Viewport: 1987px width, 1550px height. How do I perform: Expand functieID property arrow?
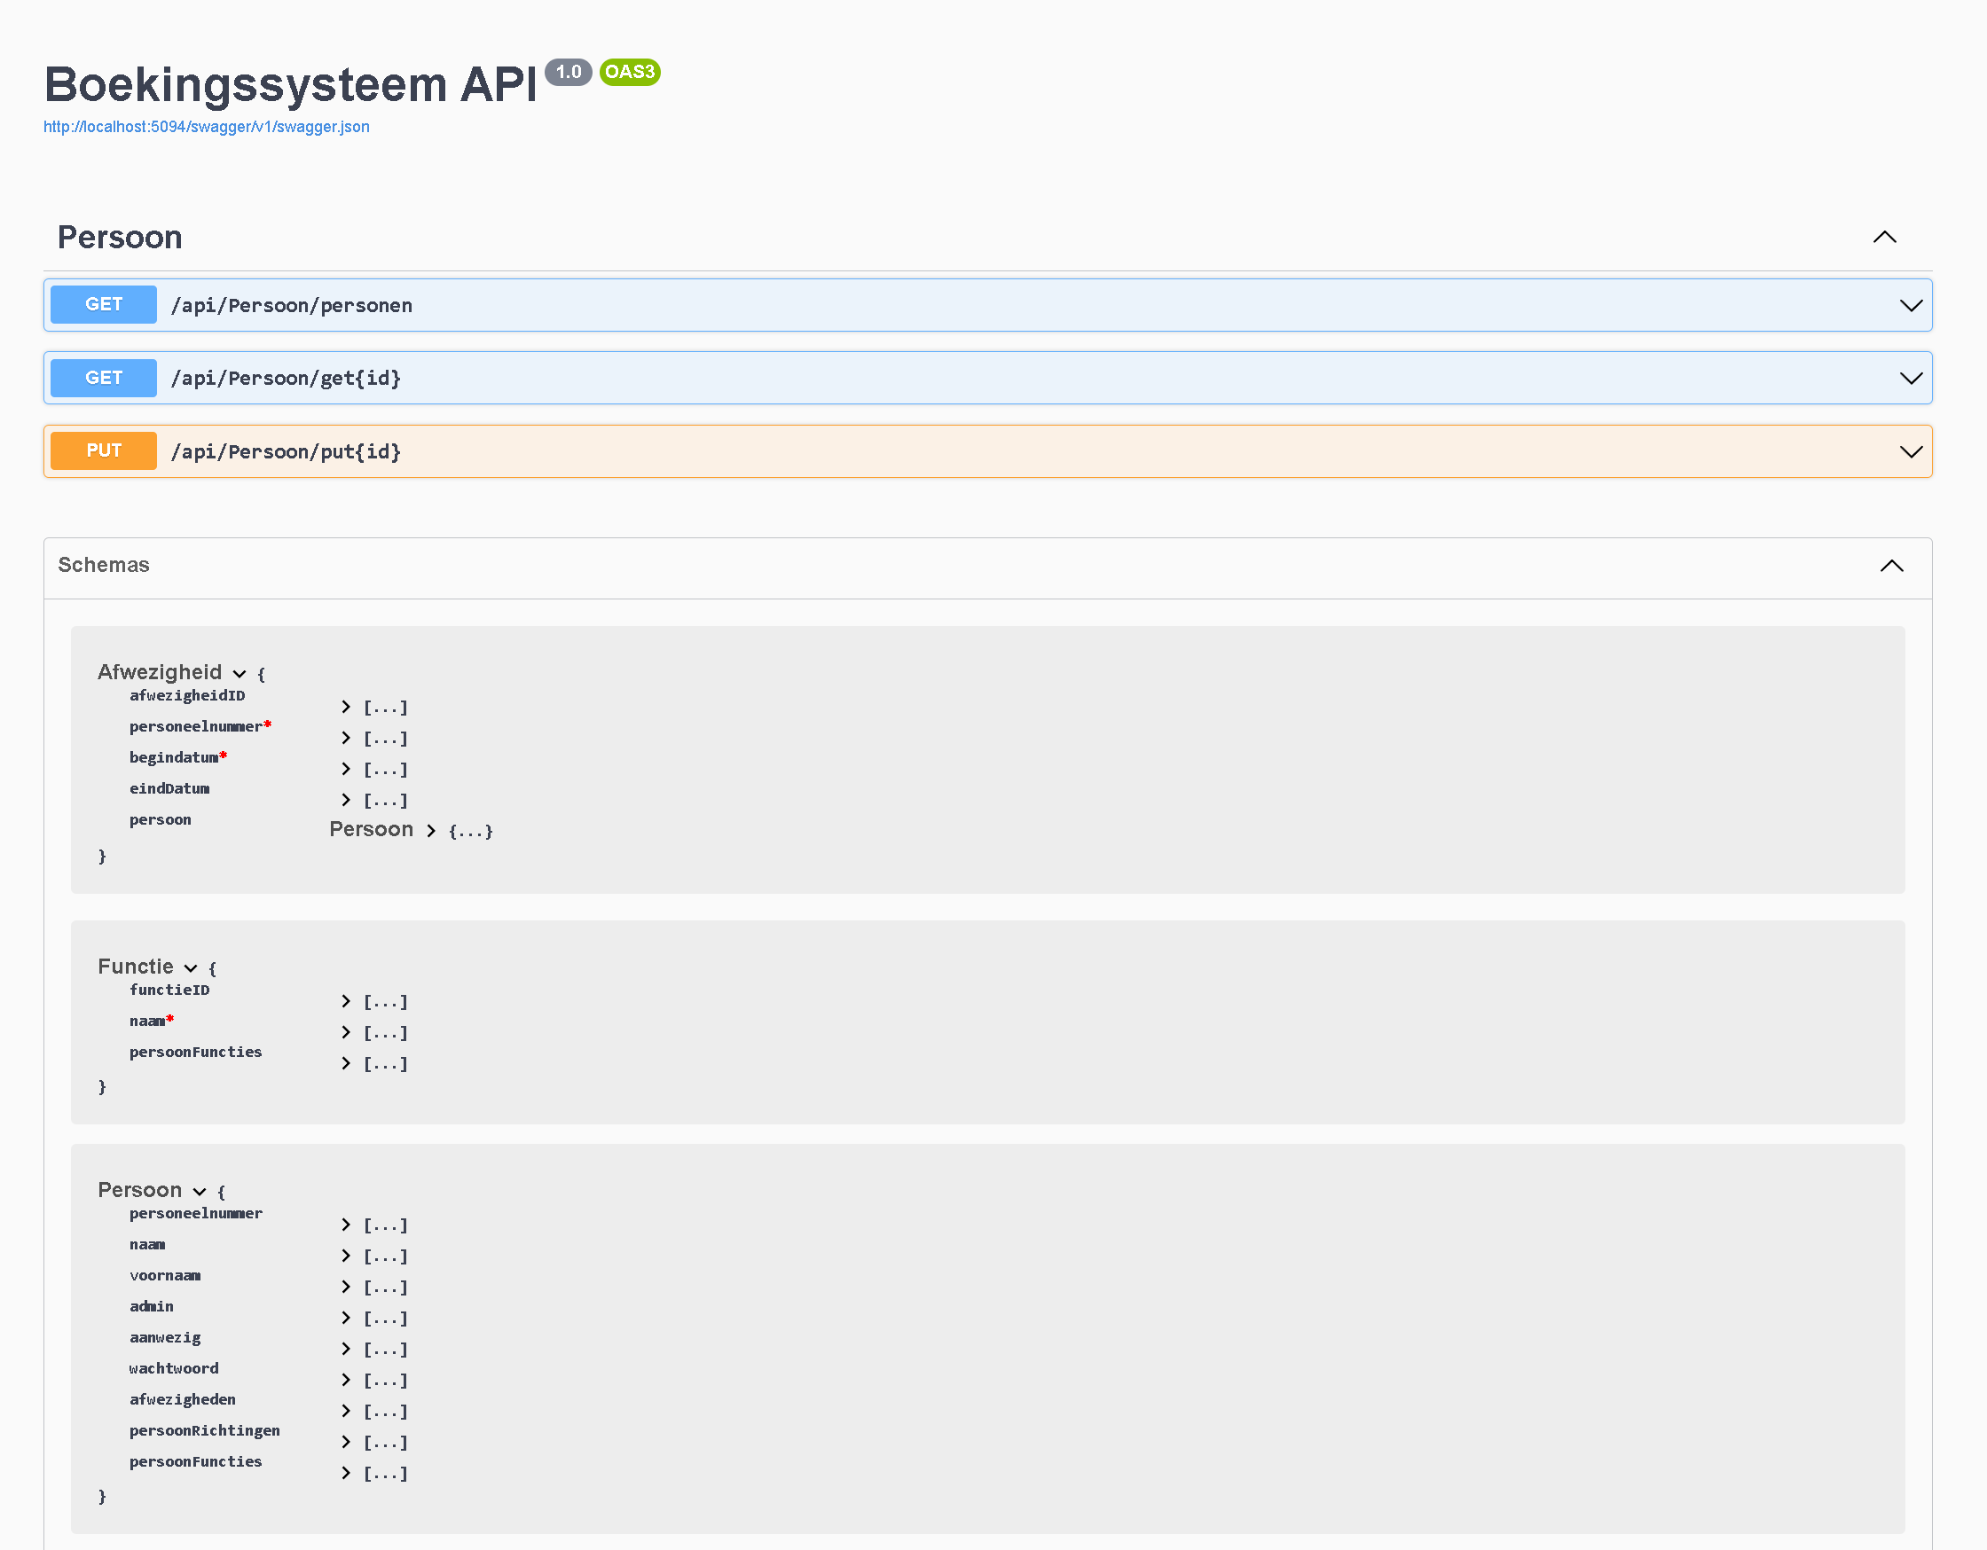pos(346,1001)
